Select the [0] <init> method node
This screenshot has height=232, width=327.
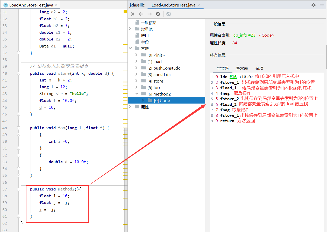(156, 55)
